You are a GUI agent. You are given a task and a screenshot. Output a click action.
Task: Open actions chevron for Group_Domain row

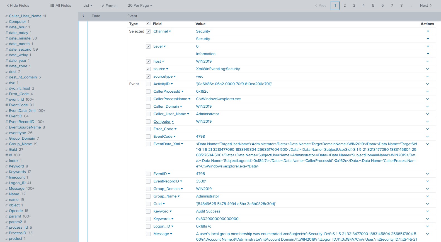tap(428, 189)
